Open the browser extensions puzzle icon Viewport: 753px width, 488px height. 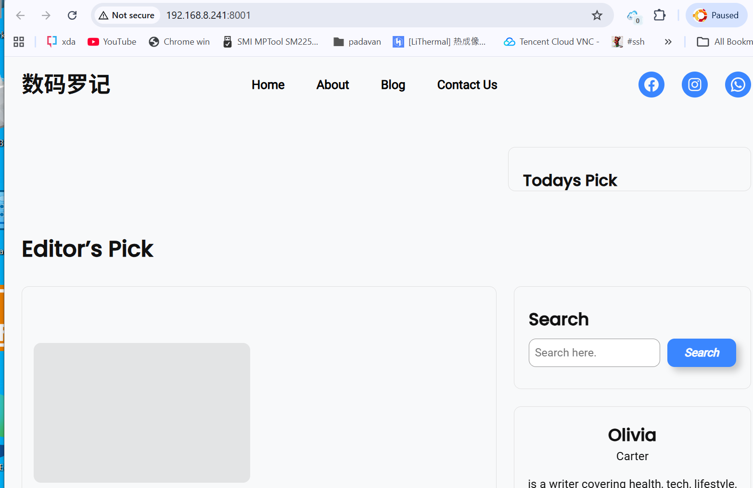point(659,15)
